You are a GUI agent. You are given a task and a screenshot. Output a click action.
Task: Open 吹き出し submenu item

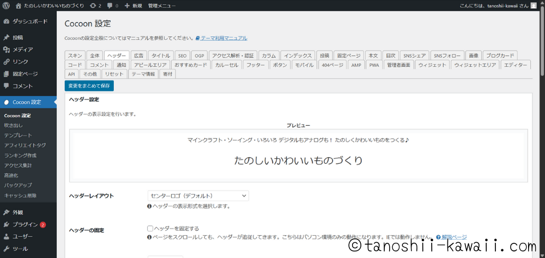(x=14, y=125)
